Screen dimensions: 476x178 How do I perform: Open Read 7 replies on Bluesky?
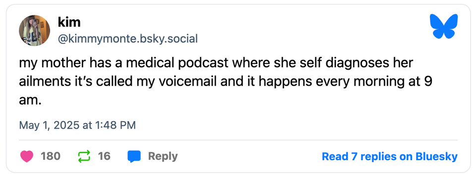pos(390,157)
